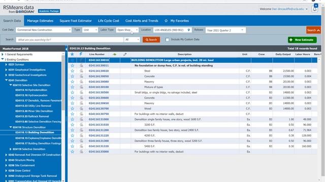Click the lightning bolt column header icon
Image resolution: width=325 pixels, height=182 pixels.
tap(81, 54)
